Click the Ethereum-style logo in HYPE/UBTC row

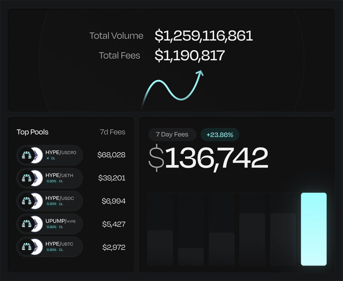point(38,247)
